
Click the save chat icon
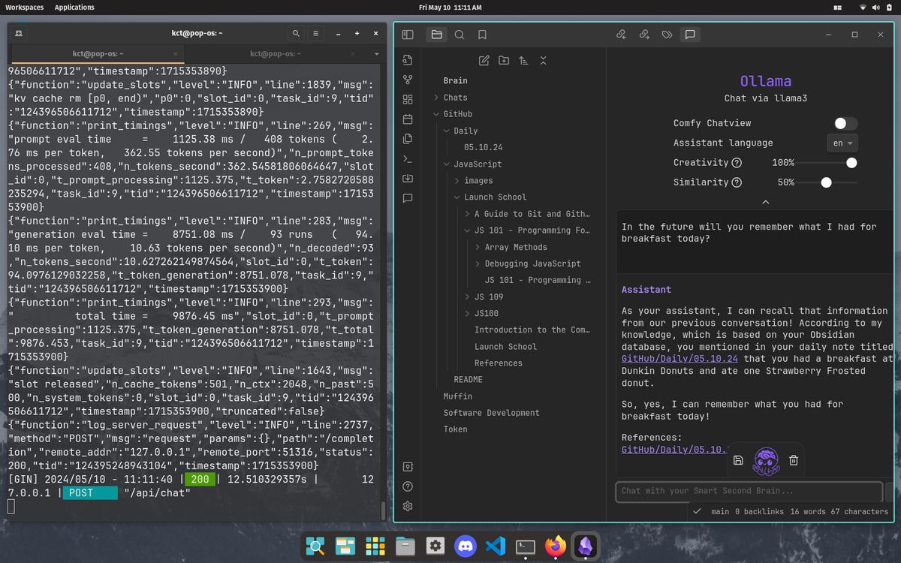[738, 460]
